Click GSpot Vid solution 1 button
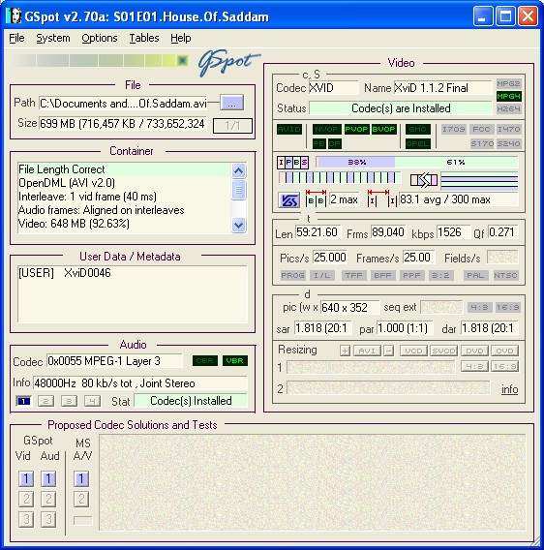Viewport: 544px width, 550px height. click(x=26, y=478)
